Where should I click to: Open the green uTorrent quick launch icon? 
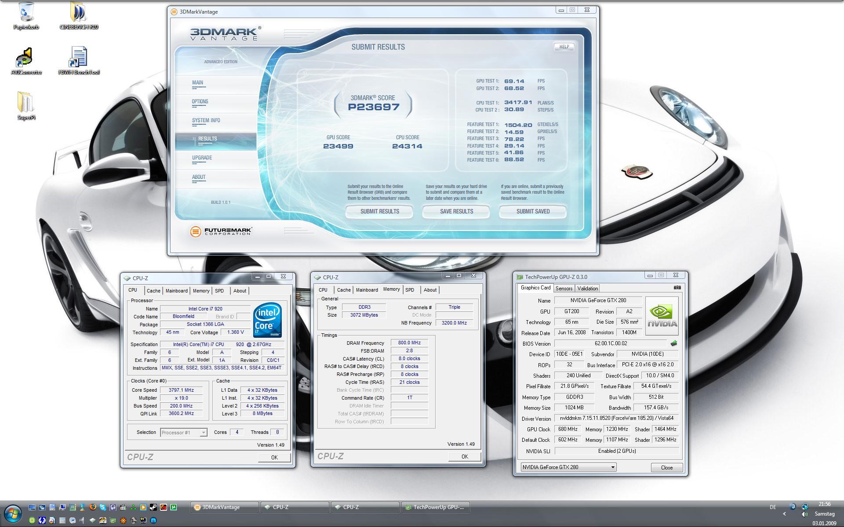pos(174,507)
